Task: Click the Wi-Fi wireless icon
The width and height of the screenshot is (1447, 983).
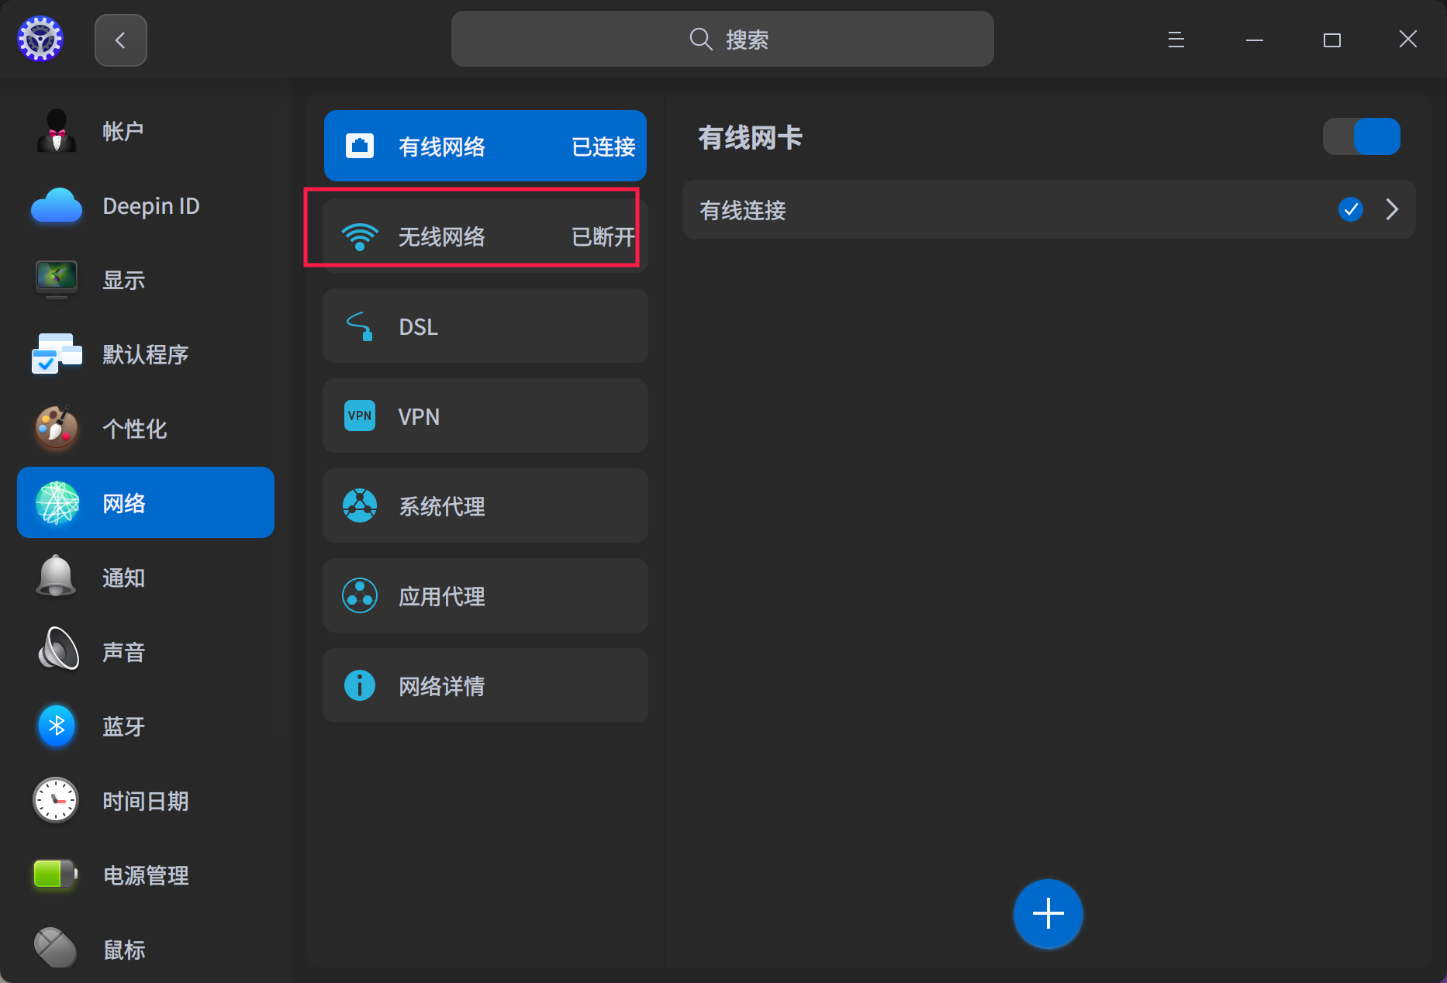Action: click(x=360, y=236)
